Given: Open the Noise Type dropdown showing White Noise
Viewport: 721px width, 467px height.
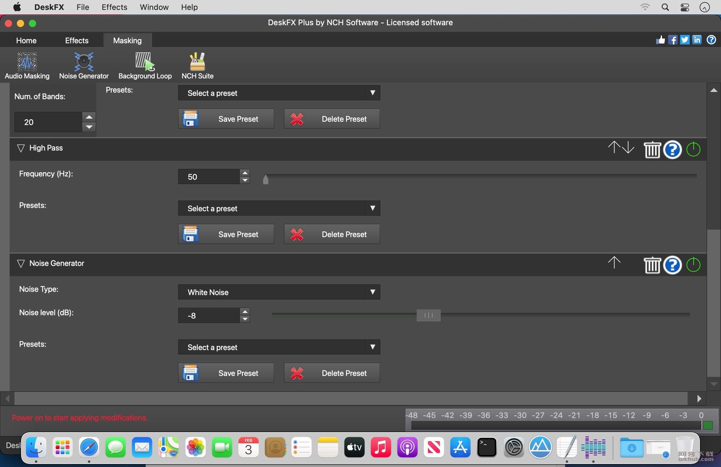Looking at the screenshot, I should point(279,292).
